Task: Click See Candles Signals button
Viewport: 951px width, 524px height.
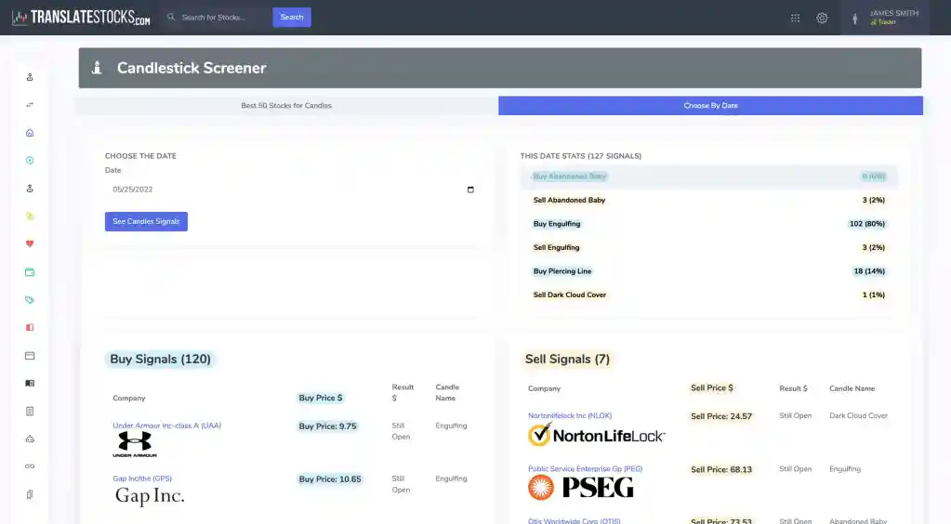Action: [x=146, y=221]
